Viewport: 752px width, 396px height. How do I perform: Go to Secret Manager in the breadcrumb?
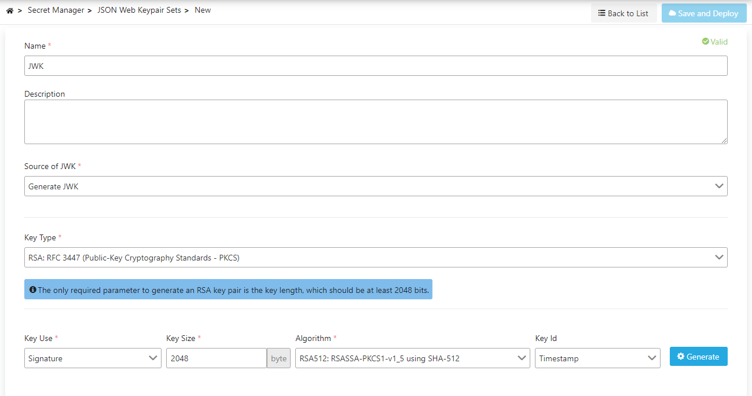coord(56,10)
